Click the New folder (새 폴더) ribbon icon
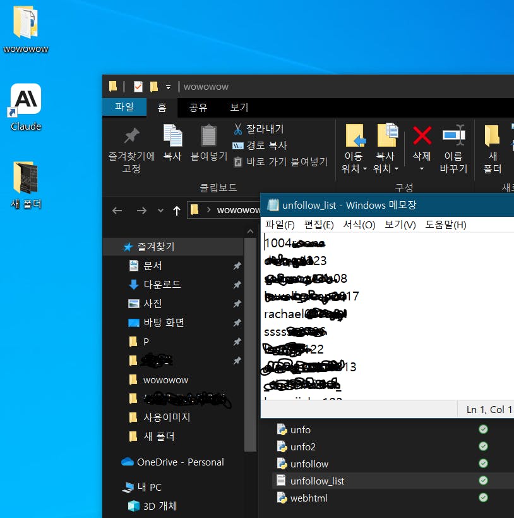Viewport: 514px width, 518px height. point(493,135)
